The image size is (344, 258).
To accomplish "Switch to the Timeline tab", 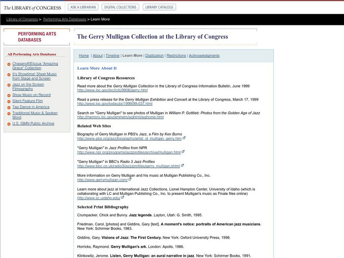I will (x=112, y=55).
